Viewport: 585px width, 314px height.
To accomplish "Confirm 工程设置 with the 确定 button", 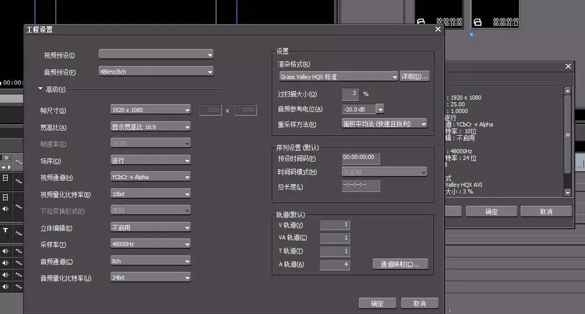I will 377,303.
